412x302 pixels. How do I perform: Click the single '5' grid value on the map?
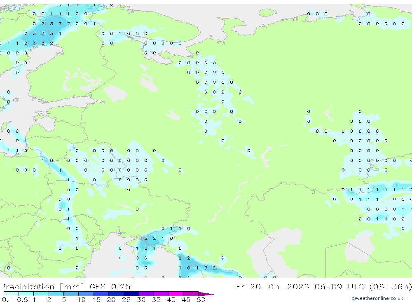tap(188, 268)
